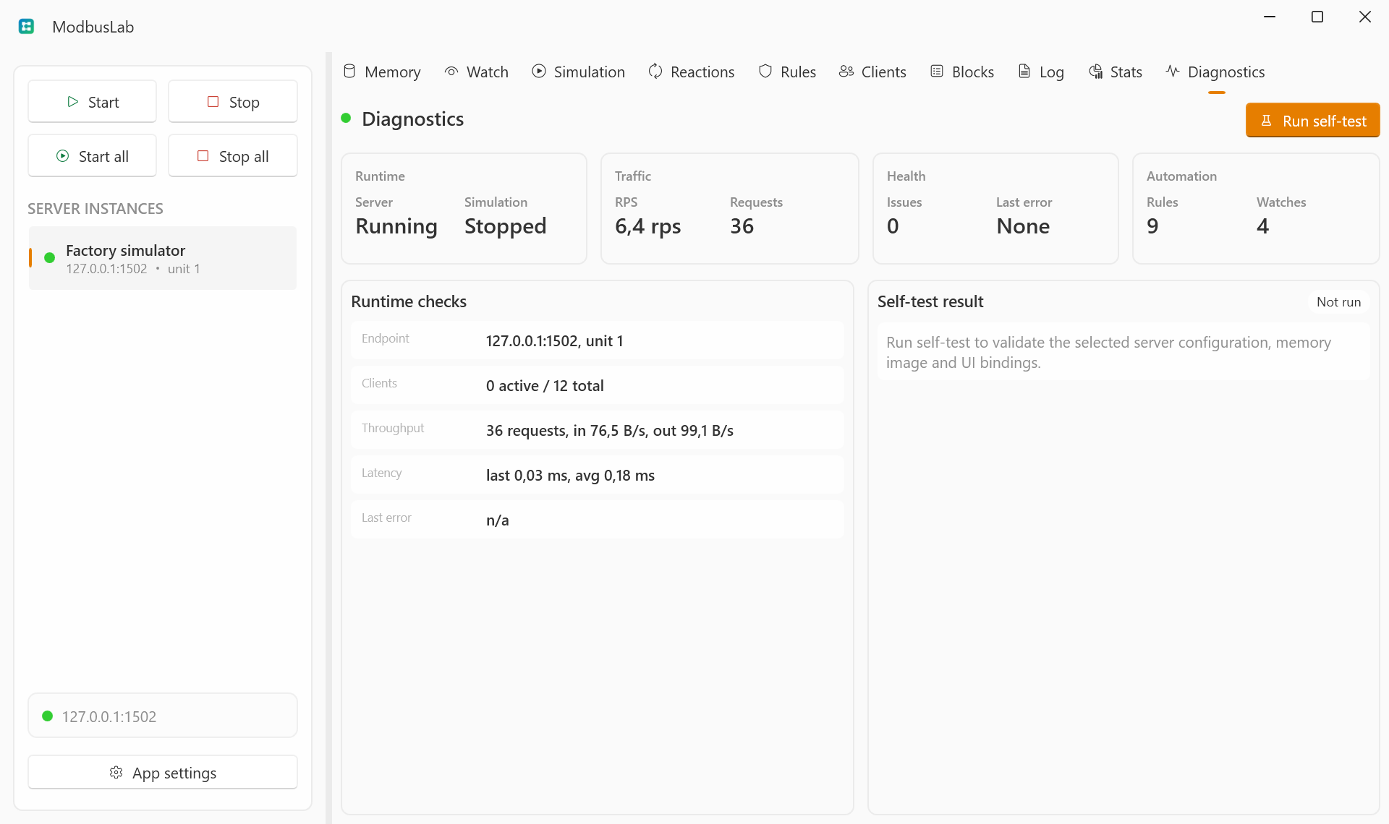Select the Factory simulator server instance
The width and height of the screenshot is (1389, 824).
pyautogui.click(x=163, y=258)
